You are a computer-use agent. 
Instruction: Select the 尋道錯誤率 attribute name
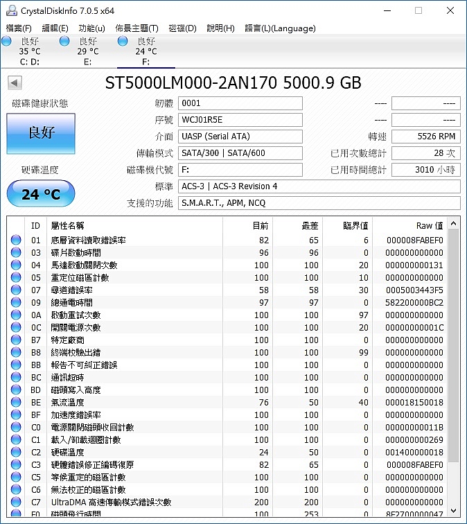tap(71, 290)
